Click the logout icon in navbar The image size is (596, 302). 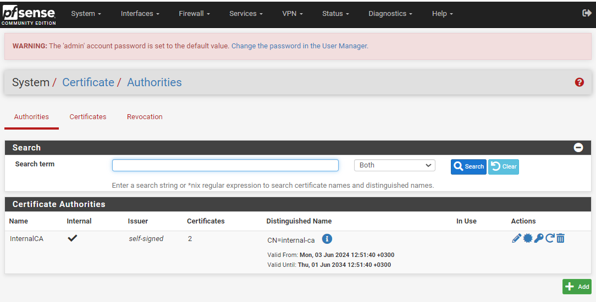(x=587, y=13)
